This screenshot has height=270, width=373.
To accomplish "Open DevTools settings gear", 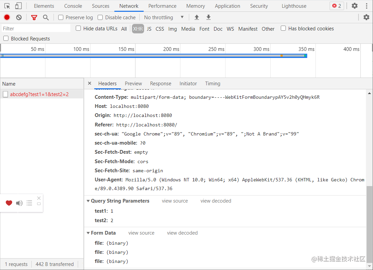I will pos(355,6).
